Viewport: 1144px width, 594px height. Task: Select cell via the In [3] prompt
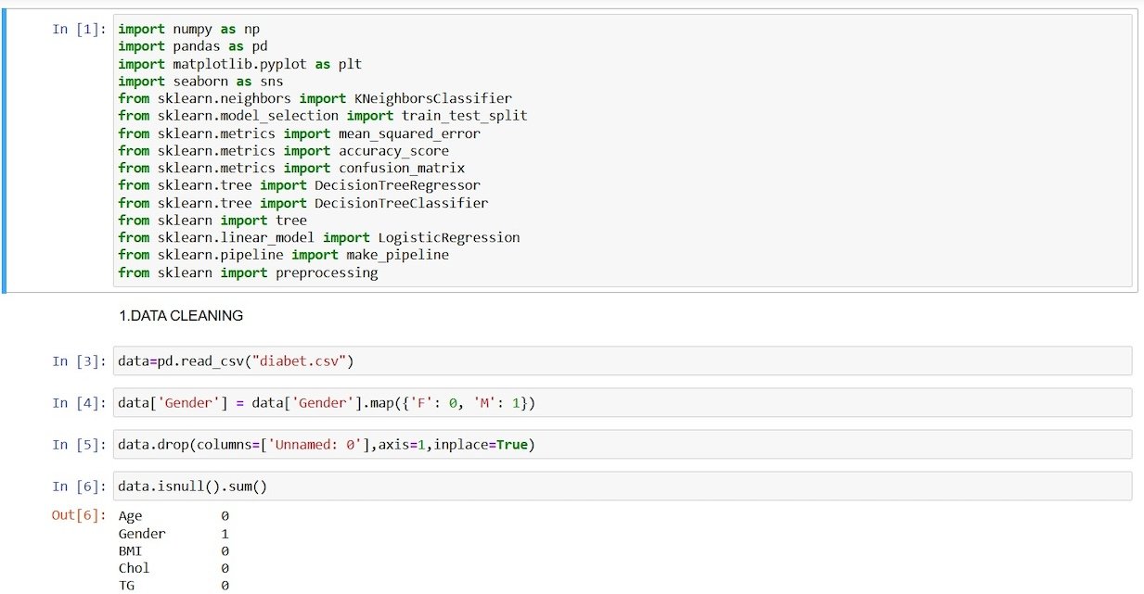coord(78,360)
